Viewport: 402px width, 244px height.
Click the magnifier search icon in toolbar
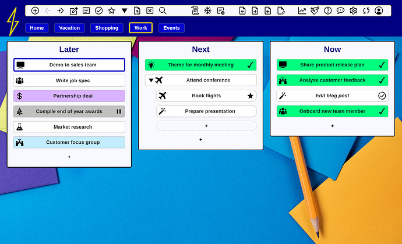point(163,10)
